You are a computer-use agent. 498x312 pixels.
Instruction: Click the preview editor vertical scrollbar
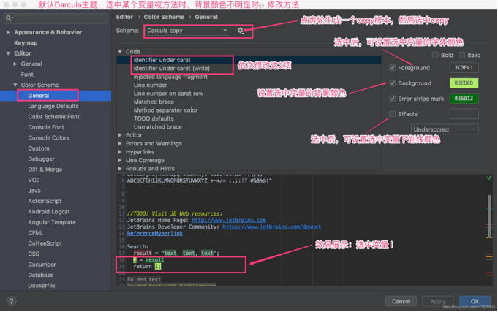point(489,216)
